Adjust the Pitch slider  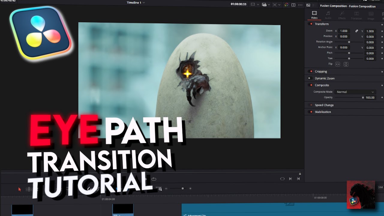coord(349,53)
